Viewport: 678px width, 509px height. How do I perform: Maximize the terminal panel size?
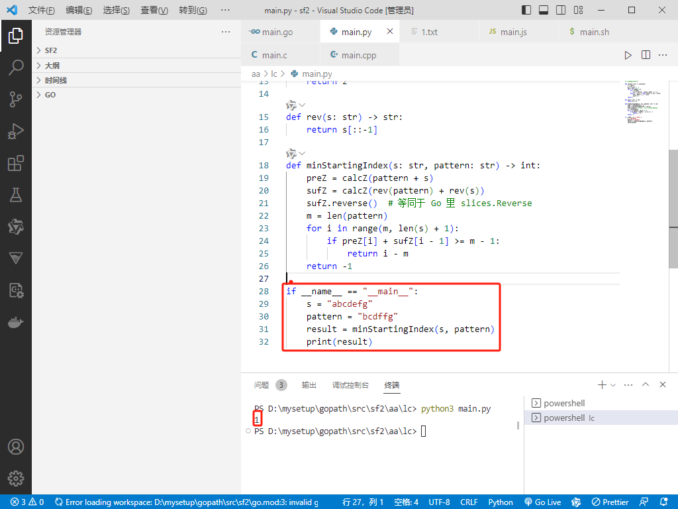point(646,384)
